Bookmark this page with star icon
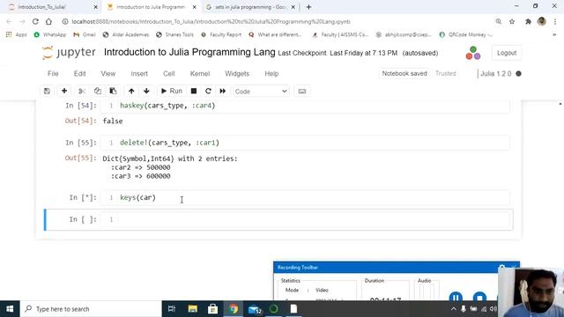 click(x=512, y=21)
